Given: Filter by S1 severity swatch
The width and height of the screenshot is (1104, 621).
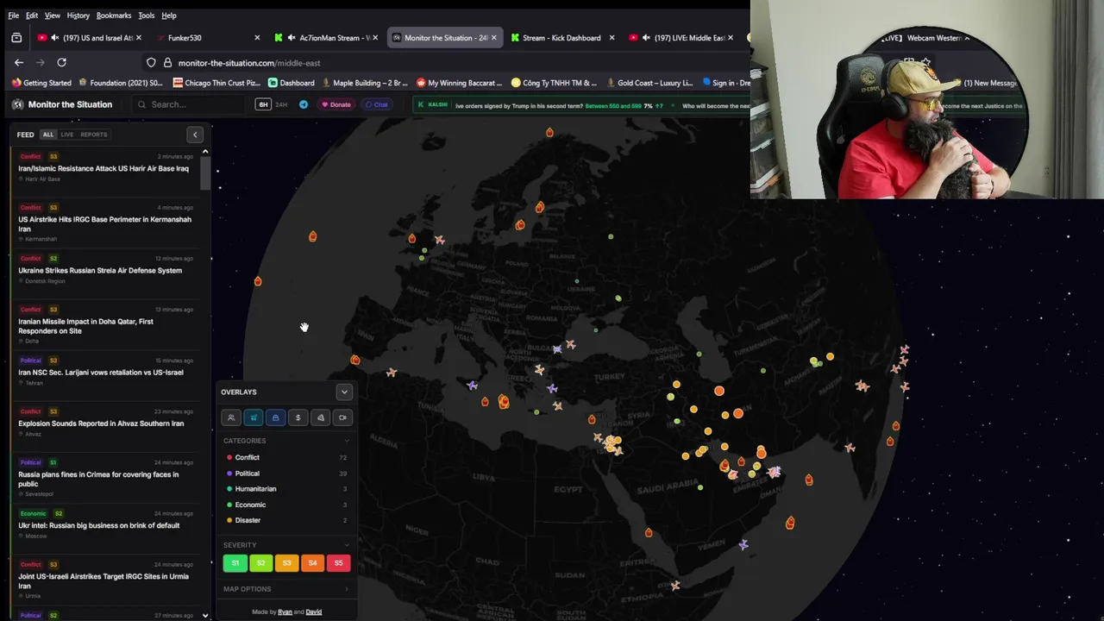Looking at the screenshot, I should pos(235,563).
